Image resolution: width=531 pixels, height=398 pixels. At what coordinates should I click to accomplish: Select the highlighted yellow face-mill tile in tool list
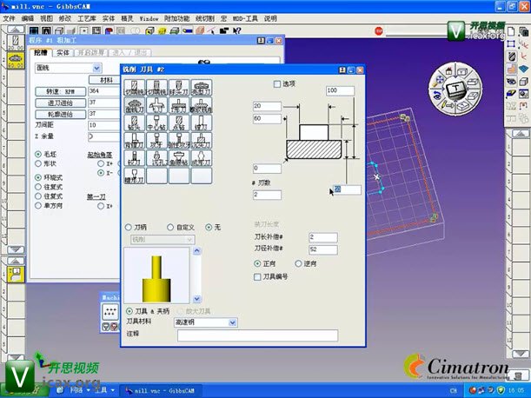16,60
